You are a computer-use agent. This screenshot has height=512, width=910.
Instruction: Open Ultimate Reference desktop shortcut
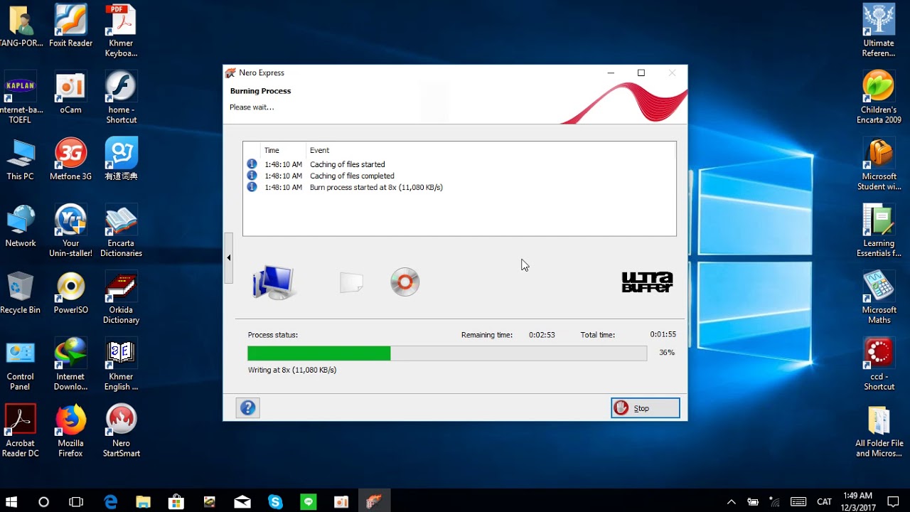(x=879, y=31)
